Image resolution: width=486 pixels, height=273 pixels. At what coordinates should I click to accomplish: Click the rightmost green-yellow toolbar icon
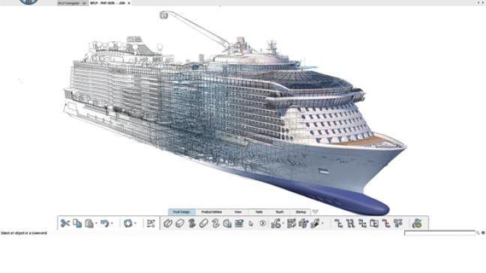pyautogui.click(x=417, y=223)
